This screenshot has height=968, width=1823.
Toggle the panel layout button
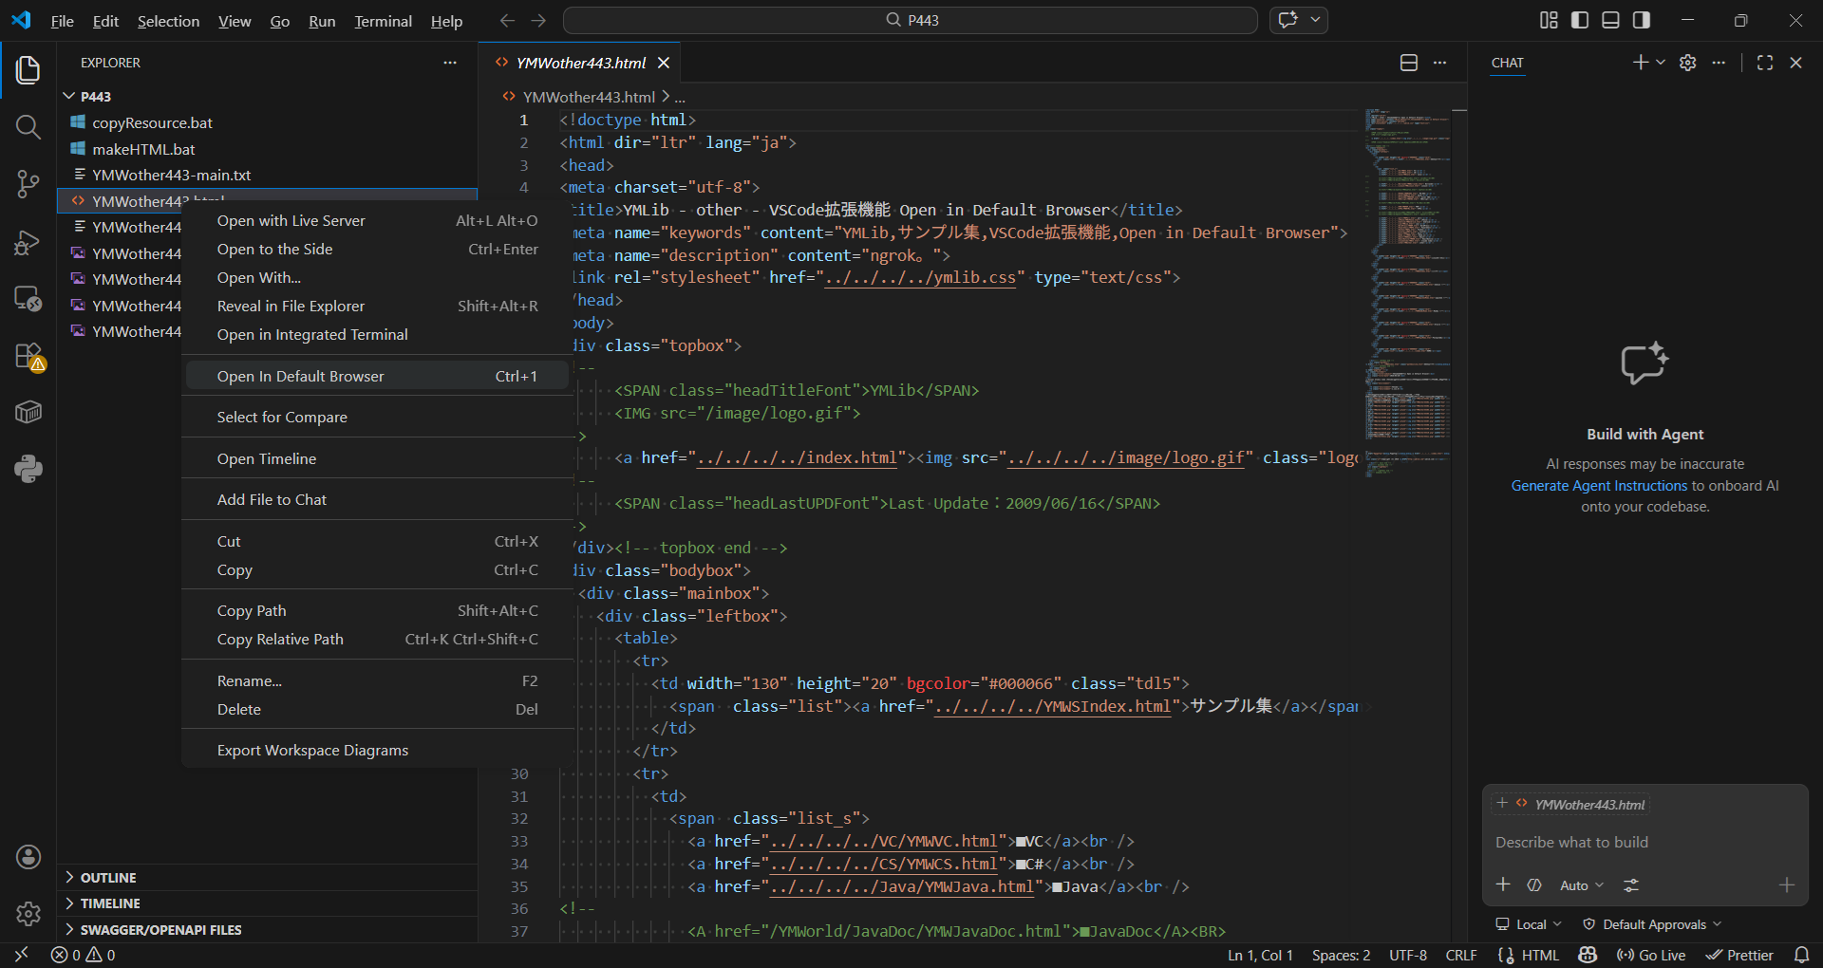click(x=1610, y=20)
